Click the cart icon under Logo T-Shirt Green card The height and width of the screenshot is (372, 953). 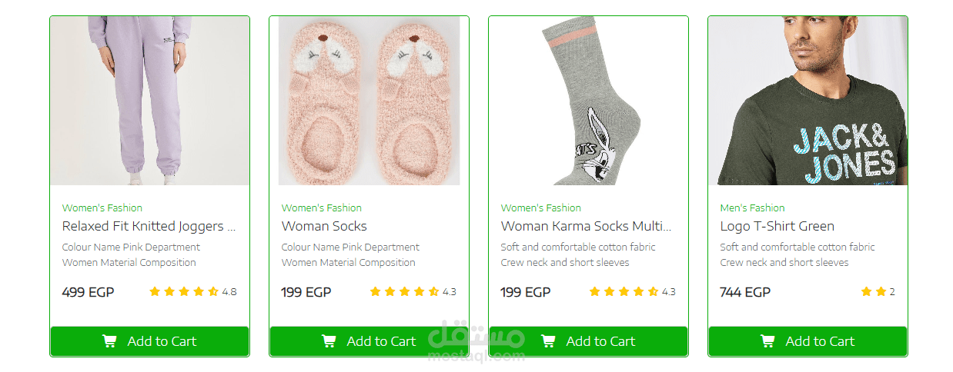(767, 341)
